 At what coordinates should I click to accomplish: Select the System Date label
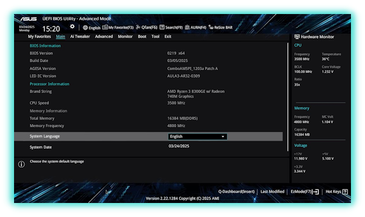(x=40, y=147)
